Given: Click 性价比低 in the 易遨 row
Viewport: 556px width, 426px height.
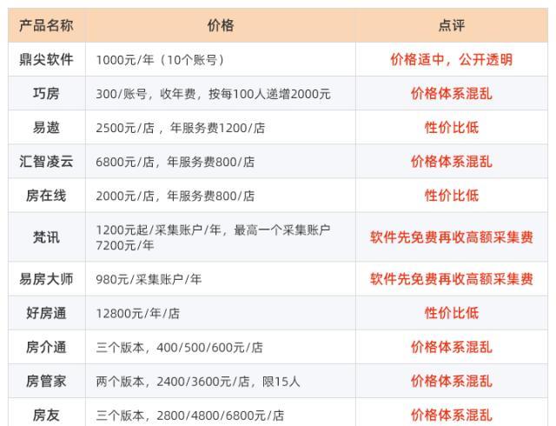Looking at the screenshot, I should pyautogui.click(x=452, y=128).
